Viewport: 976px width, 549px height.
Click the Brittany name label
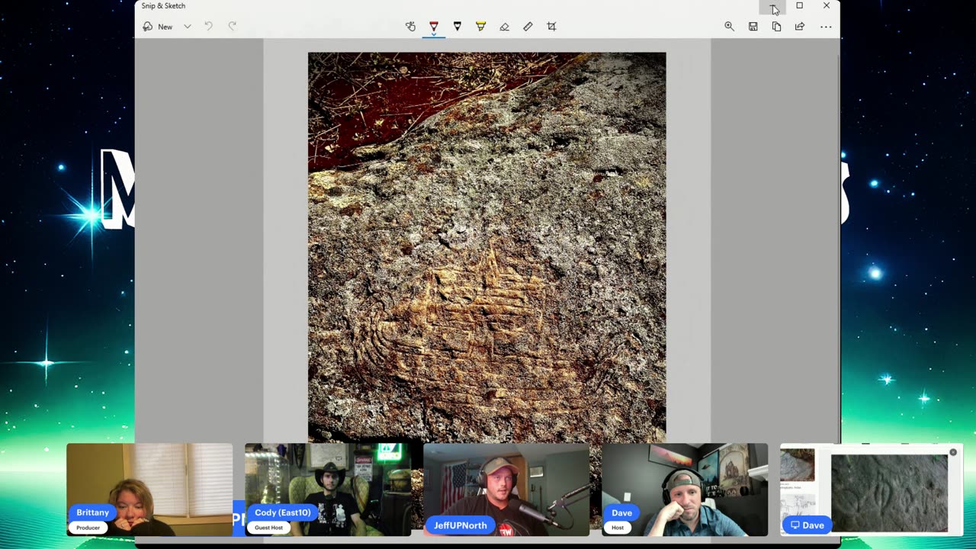tap(92, 512)
